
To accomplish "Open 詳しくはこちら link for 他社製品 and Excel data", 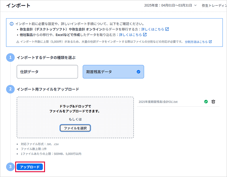I will coord(130,35).
